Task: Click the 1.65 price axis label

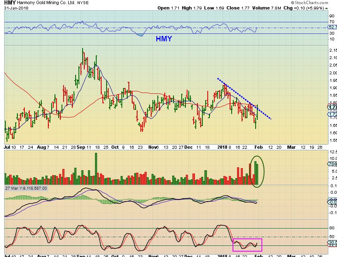Action: (333, 125)
